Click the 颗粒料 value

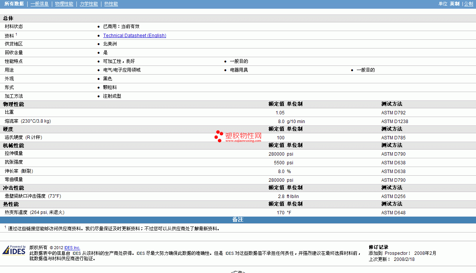click(110, 87)
